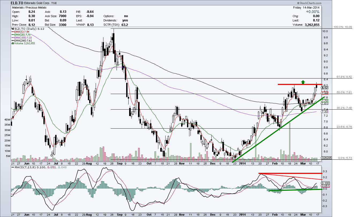The width and height of the screenshot is (359, 217).
Task: Click the EMA(5) 7.94 legend entry
Action: click(21, 32)
